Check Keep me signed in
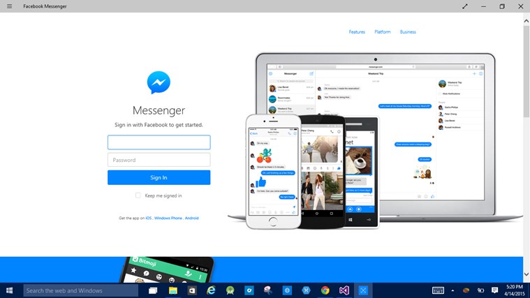 pos(138,195)
